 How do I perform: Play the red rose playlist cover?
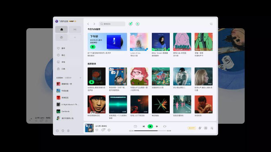pos(92,82)
